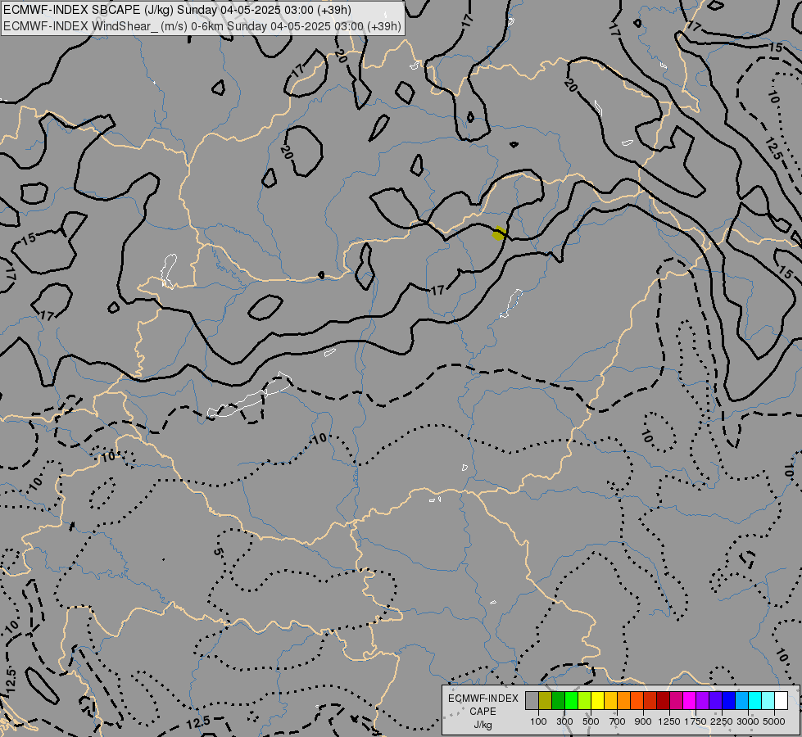Select the 'ECMWF-INDEX' label in the legend box

tap(483, 699)
